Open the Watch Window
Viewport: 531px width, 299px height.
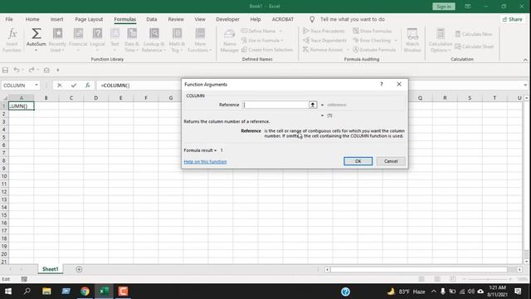coord(412,40)
